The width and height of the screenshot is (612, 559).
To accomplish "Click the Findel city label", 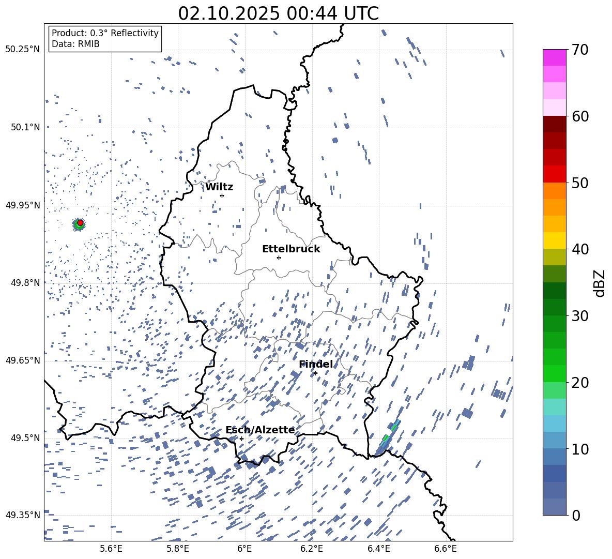I will click(316, 364).
